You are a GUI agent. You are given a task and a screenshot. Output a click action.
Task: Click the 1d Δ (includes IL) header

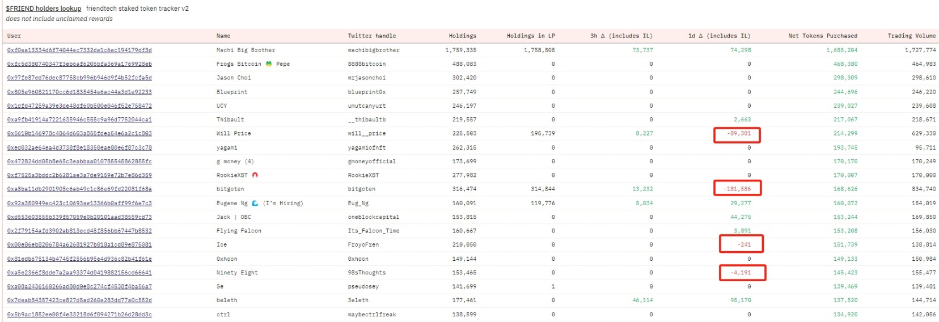coord(719,36)
